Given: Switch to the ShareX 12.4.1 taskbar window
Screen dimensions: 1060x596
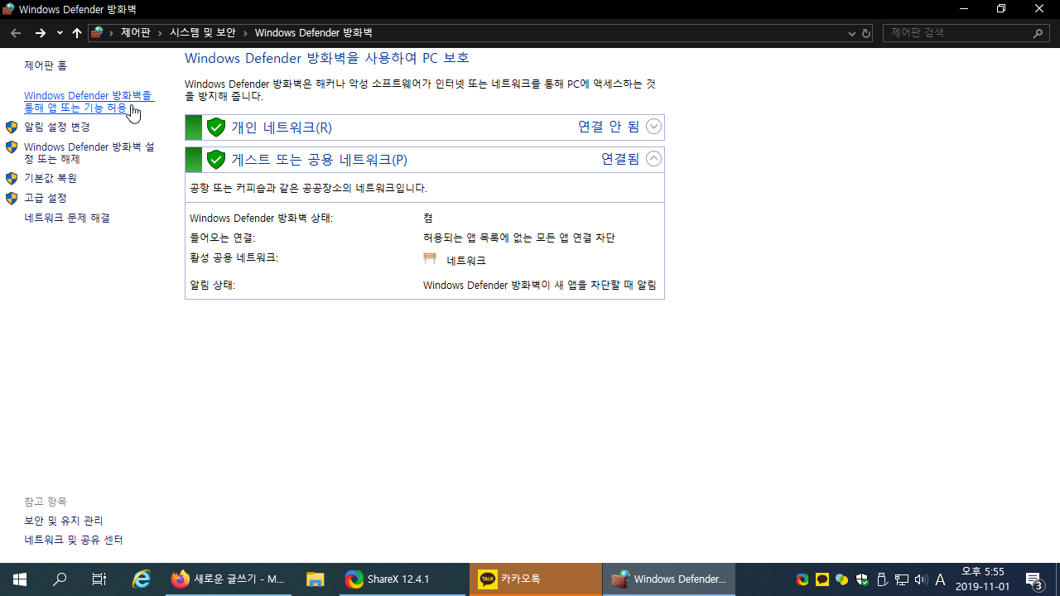Looking at the screenshot, I should click(x=402, y=579).
